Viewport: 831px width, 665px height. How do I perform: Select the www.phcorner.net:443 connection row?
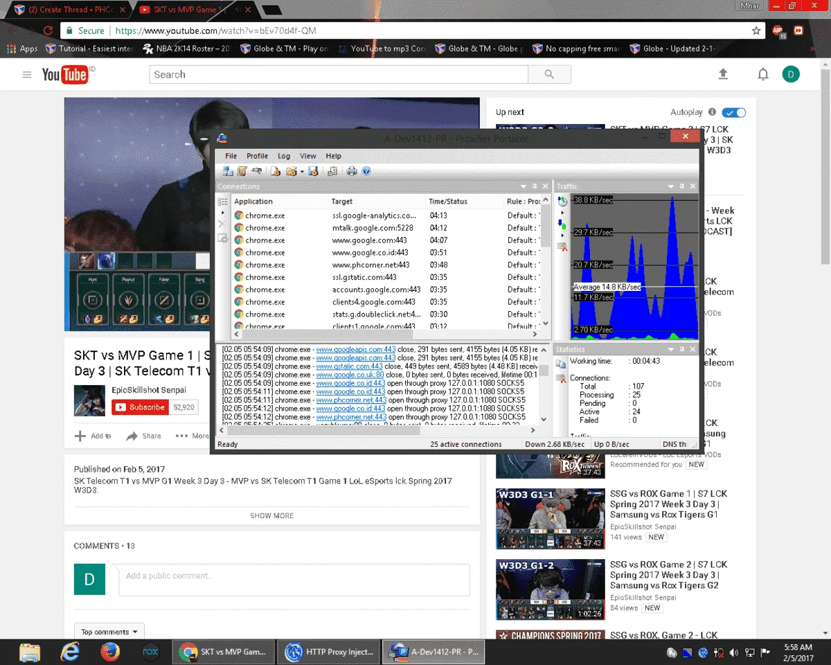(385, 265)
